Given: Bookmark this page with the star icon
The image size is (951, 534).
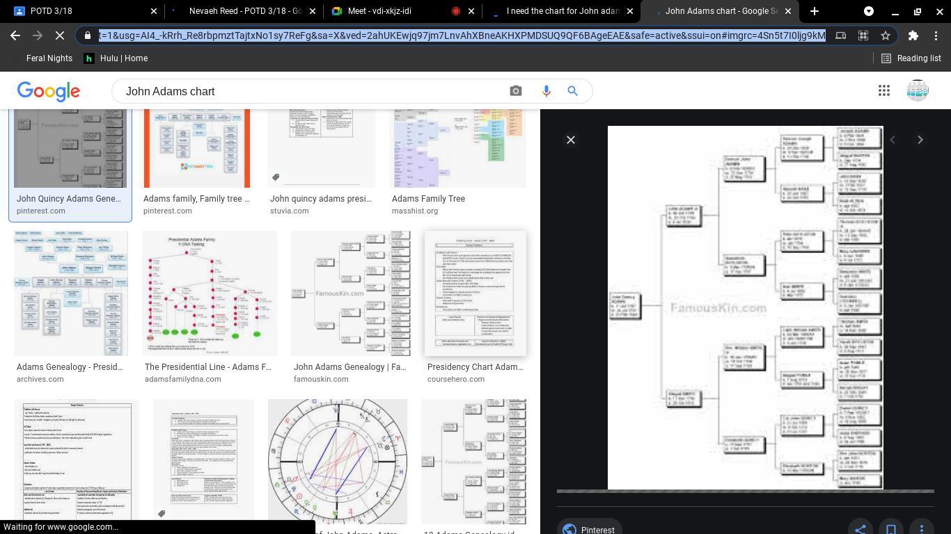Looking at the screenshot, I should [x=886, y=35].
